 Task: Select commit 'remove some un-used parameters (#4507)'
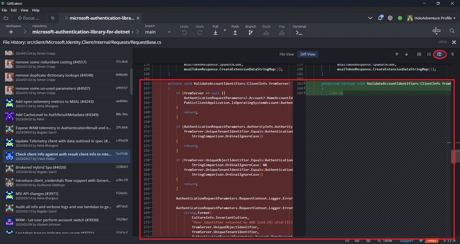pyautogui.click(x=67, y=90)
